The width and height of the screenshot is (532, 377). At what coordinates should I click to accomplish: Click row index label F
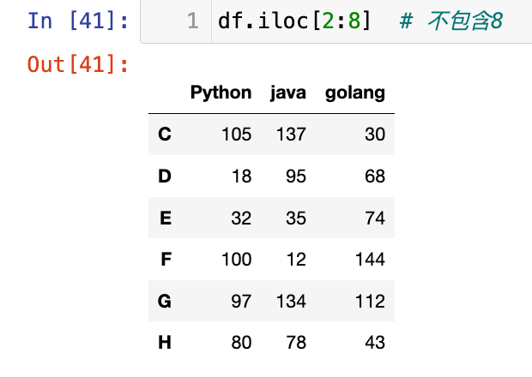(165, 260)
